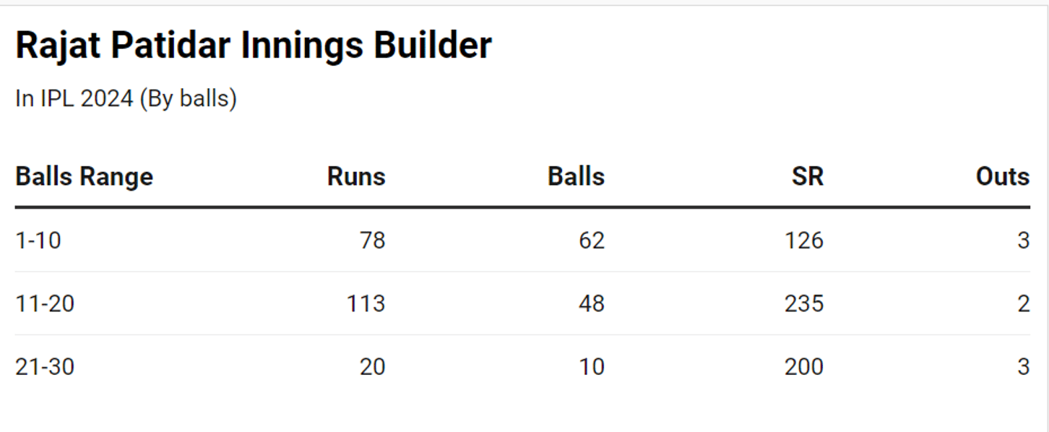
Task: Click the 'In IPL 2024 (By balls)' subtitle
Action: tap(126, 98)
